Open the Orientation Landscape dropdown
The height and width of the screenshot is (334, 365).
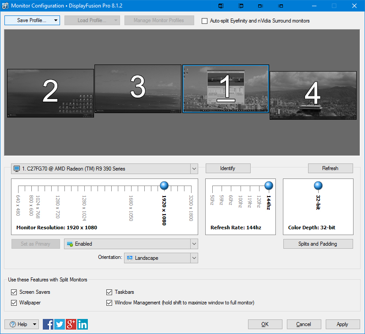pyautogui.click(x=161, y=258)
